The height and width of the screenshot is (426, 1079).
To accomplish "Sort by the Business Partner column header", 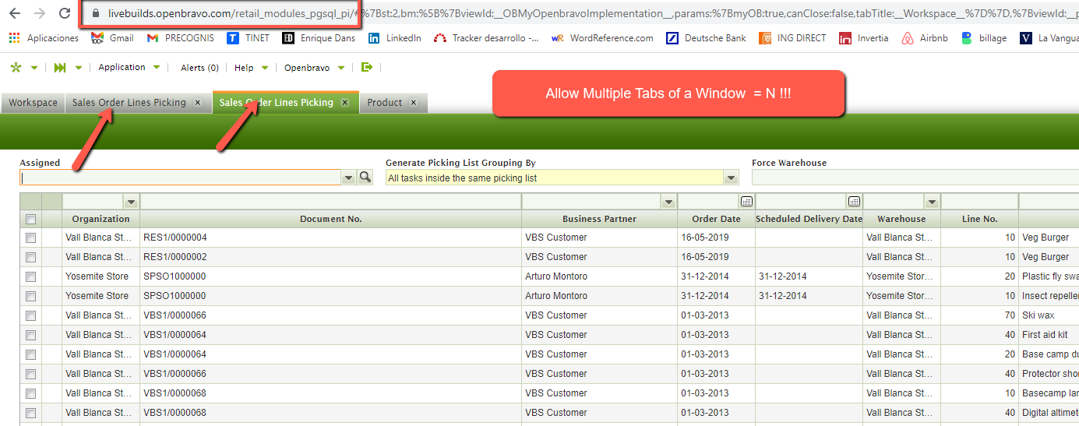I will [x=599, y=219].
